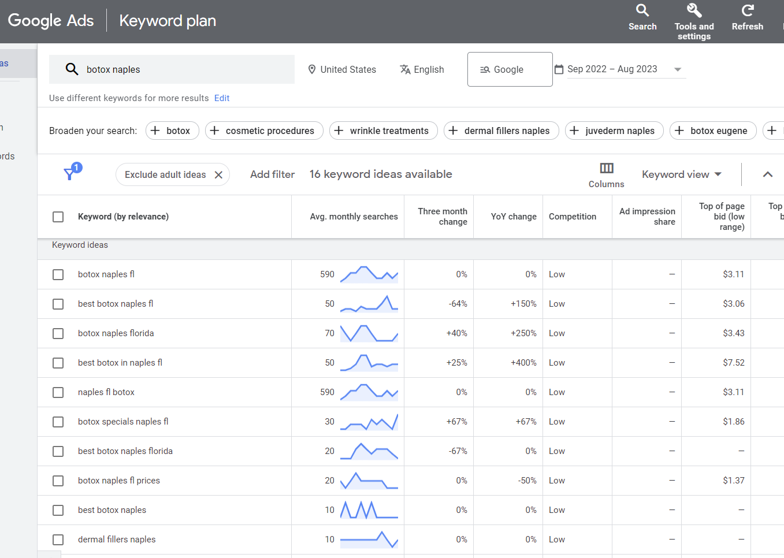This screenshot has width=784, height=558.
Task: Click the Edit keywords link
Action: point(222,98)
